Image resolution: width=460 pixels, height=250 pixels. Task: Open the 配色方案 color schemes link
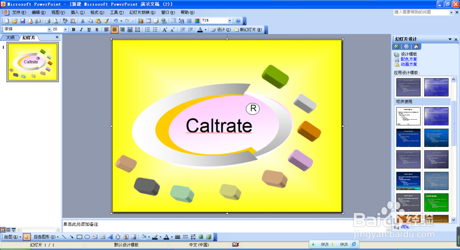click(x=408, y=59)
